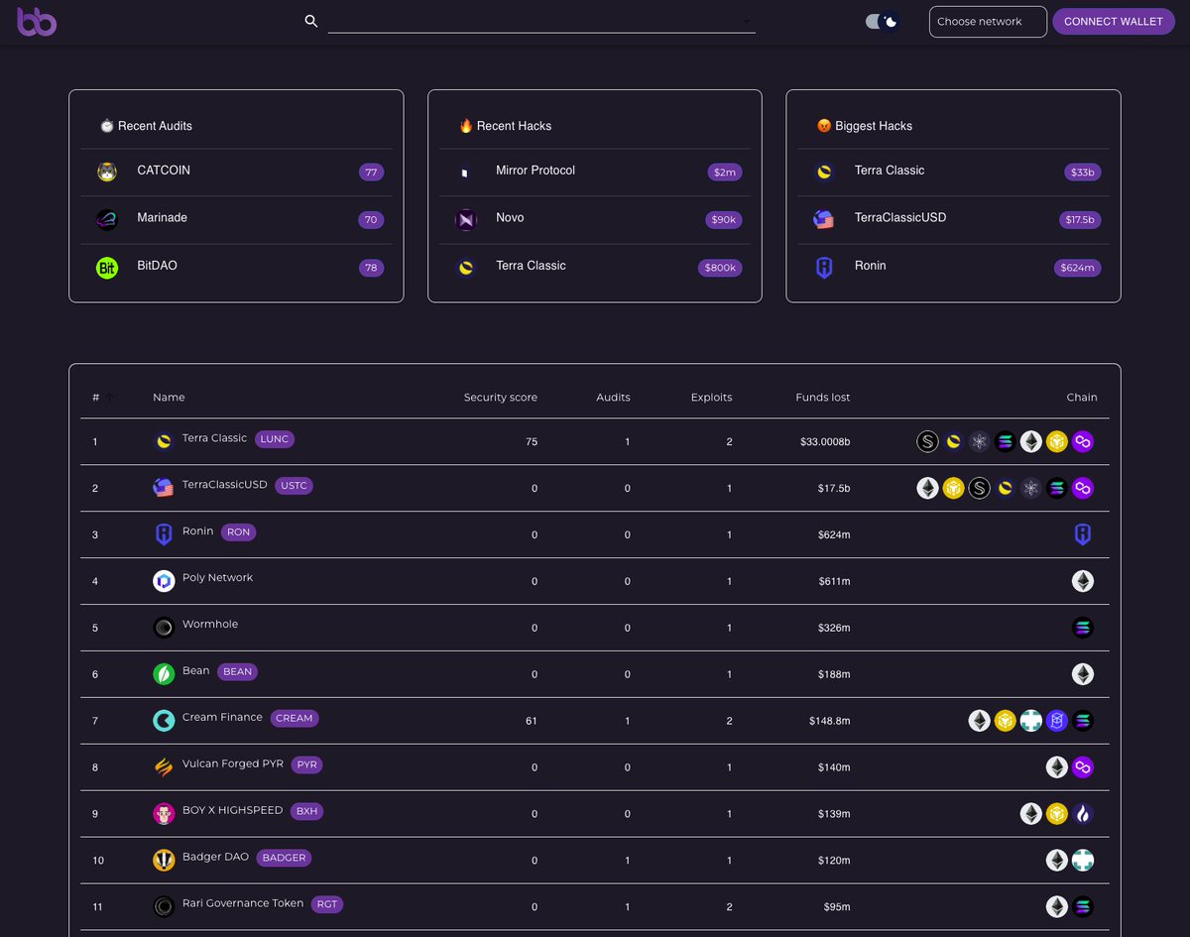Image resolution: width=1190 pixels, height=937 pixels.
Task: Sort table by Funds lost column
Action: [823, 398]
